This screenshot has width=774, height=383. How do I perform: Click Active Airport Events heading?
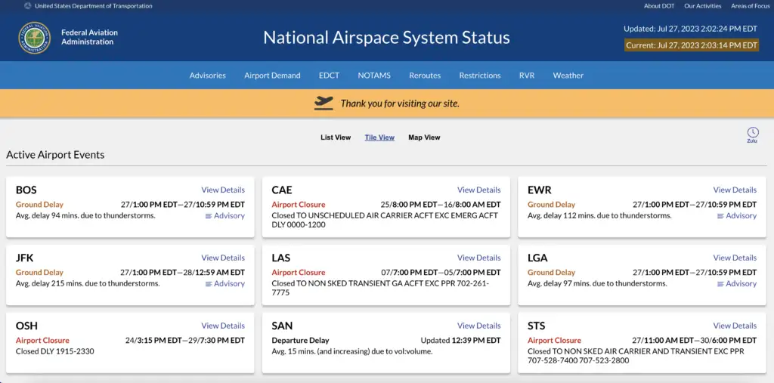tap(55, 155)
